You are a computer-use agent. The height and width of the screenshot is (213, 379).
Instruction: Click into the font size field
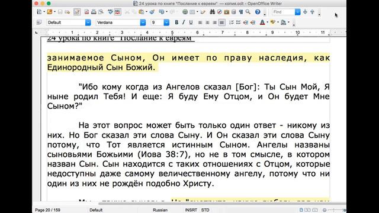pyautogui.click(x=157, y=22)
